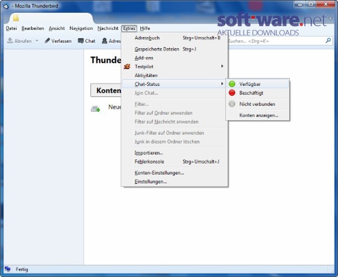
Task: Open Konten-Einstellungen... menu entry
Action: tap(175, 173)
